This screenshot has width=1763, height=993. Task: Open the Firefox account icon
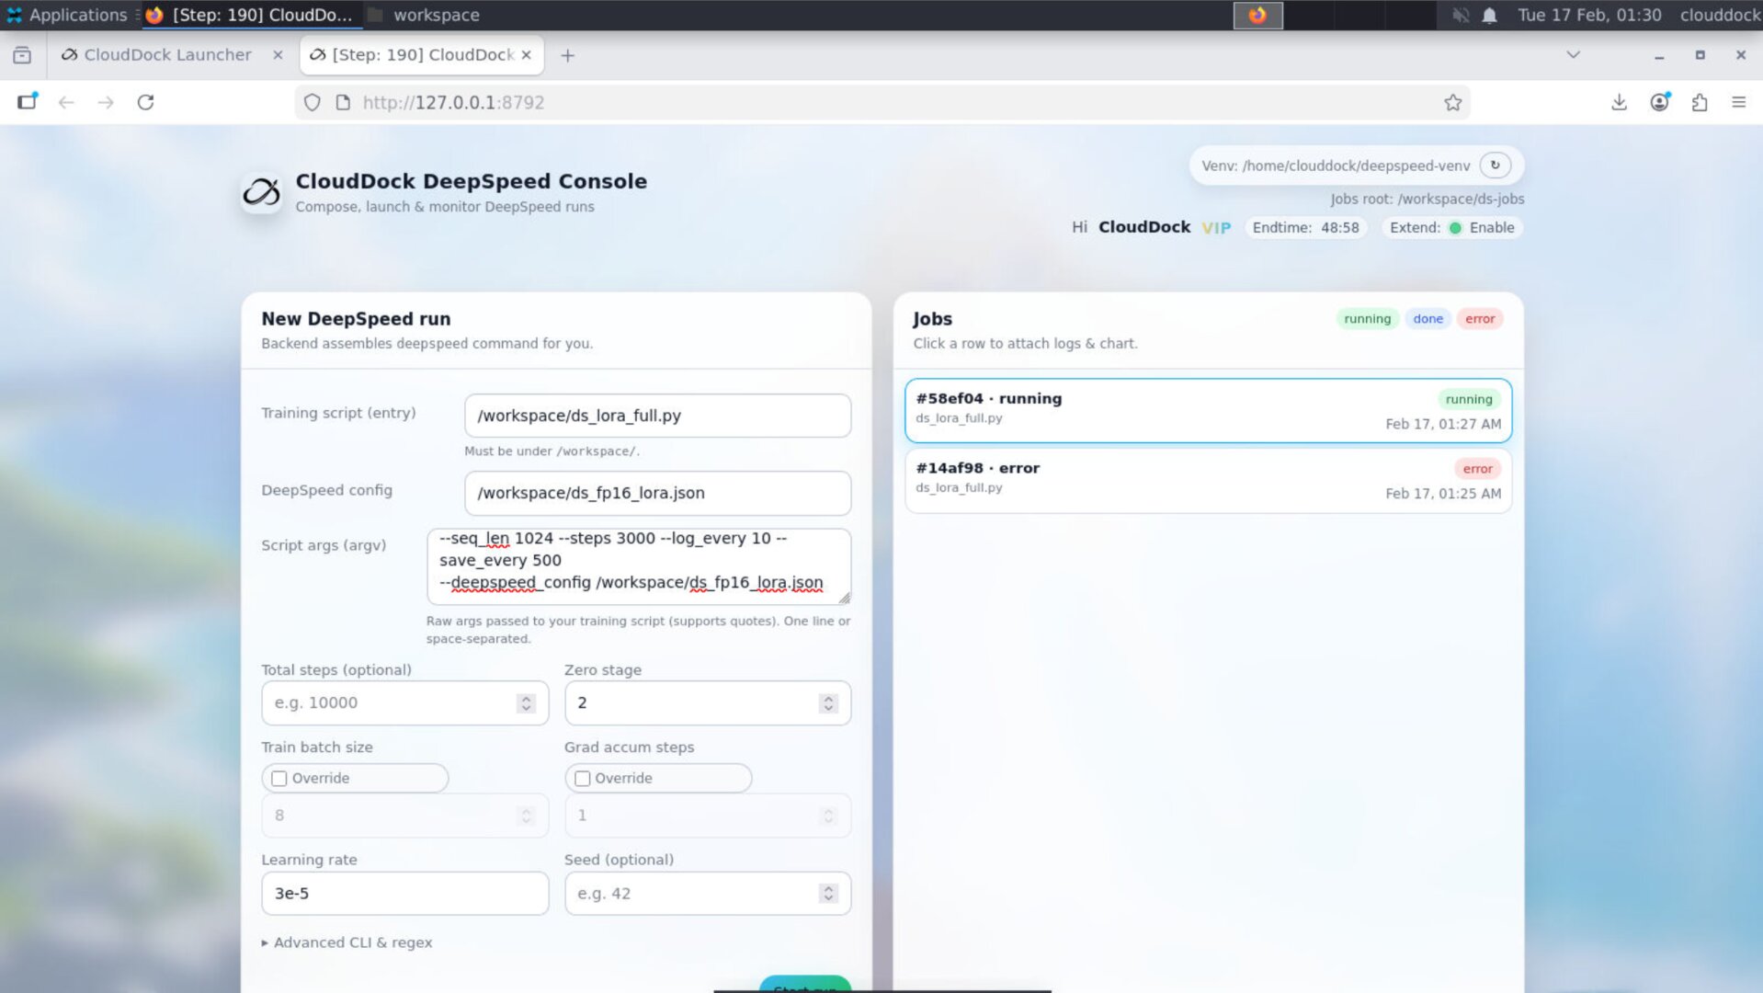(1659, 102)
